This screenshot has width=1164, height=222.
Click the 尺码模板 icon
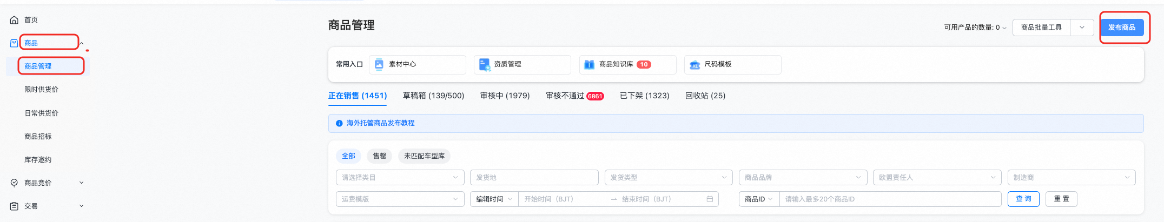pyautogui.click(x=695, y=64)
